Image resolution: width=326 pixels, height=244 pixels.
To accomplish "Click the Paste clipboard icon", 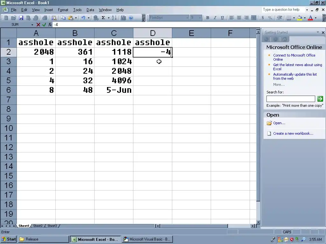I will coord(71,18).
